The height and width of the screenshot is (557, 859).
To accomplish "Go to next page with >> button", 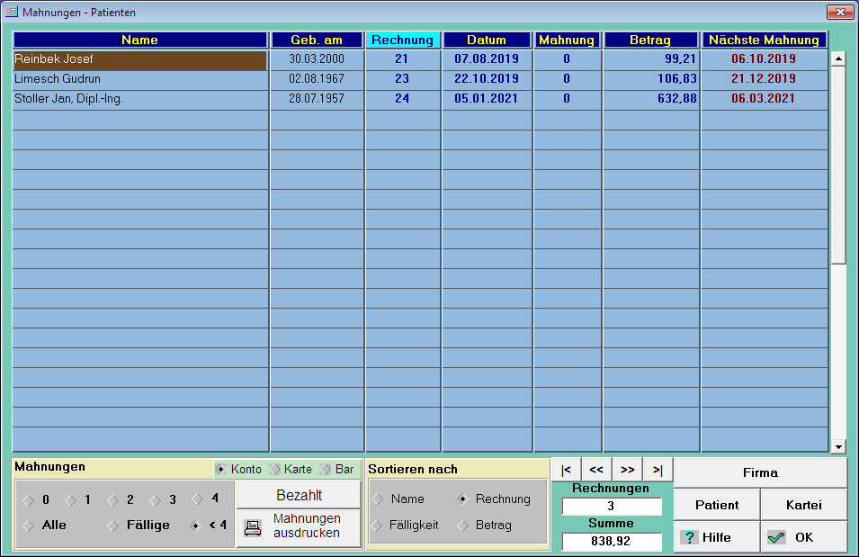I will 627,470.
